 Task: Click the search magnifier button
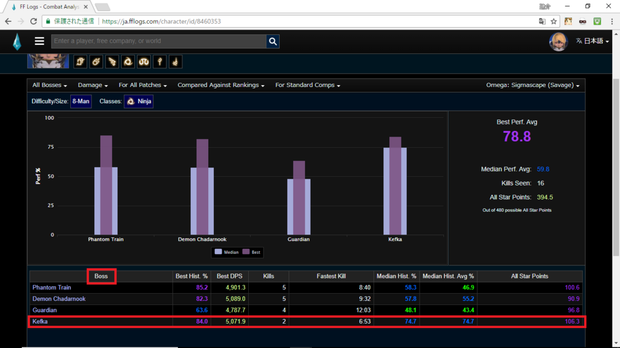pos(273,41)
